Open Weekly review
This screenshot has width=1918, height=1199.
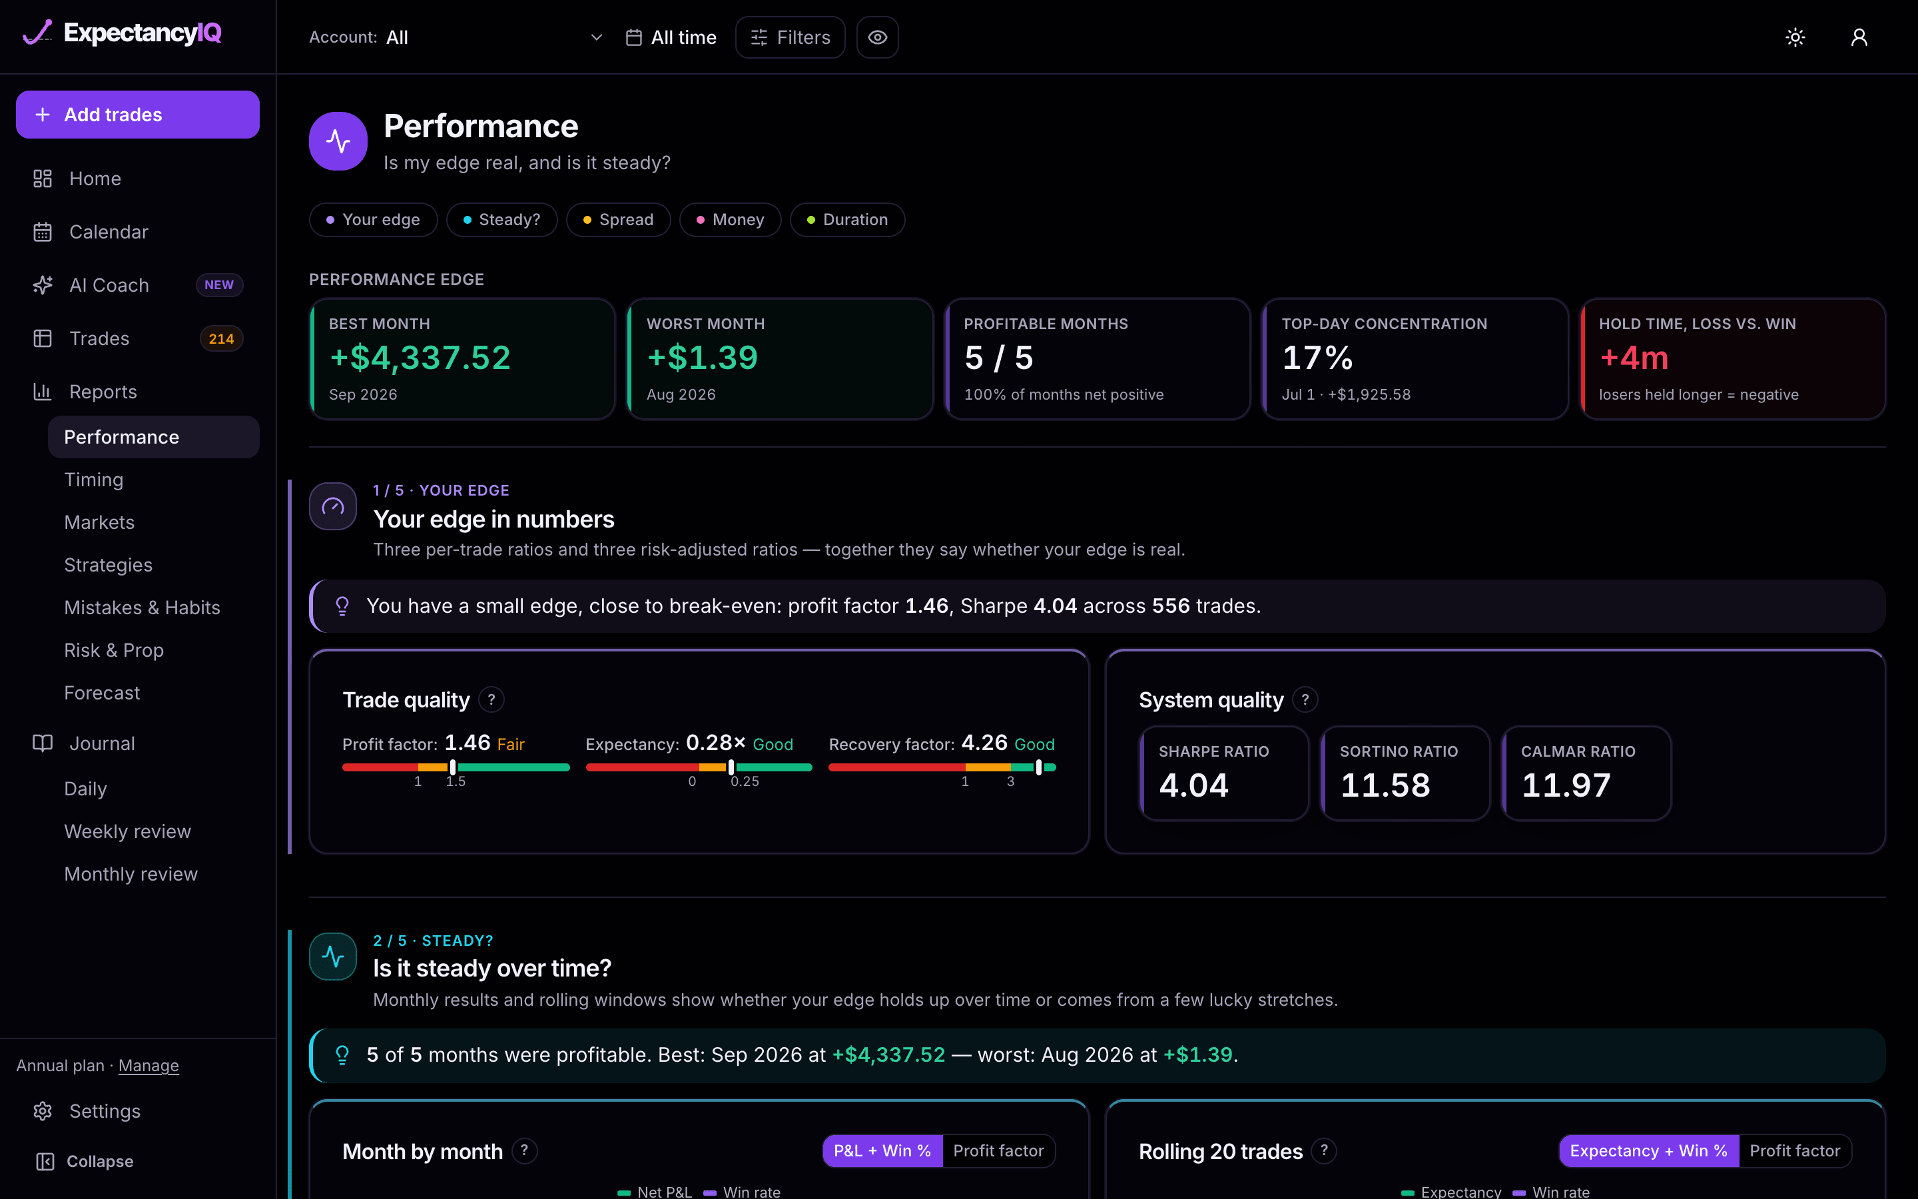coord(154,831)
